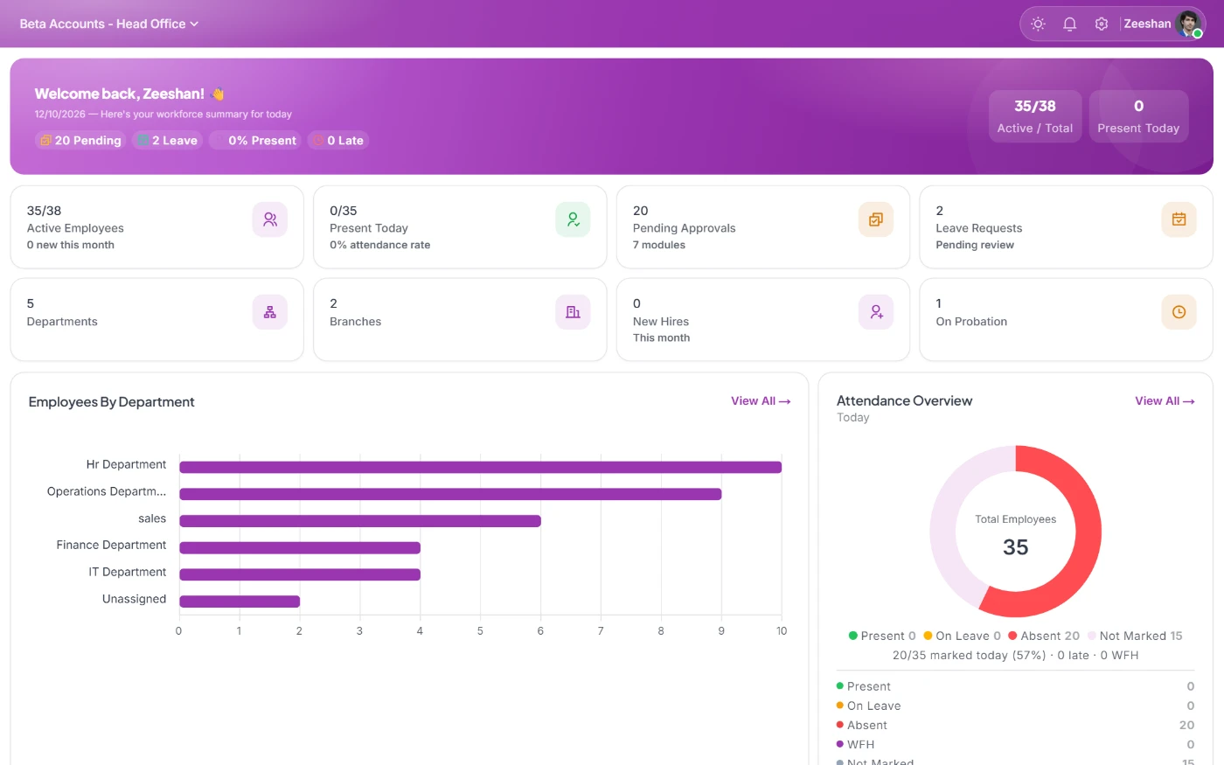Click the Leave Requests card text
This screenshot has height=765, width=1224.
pos(979,228)
